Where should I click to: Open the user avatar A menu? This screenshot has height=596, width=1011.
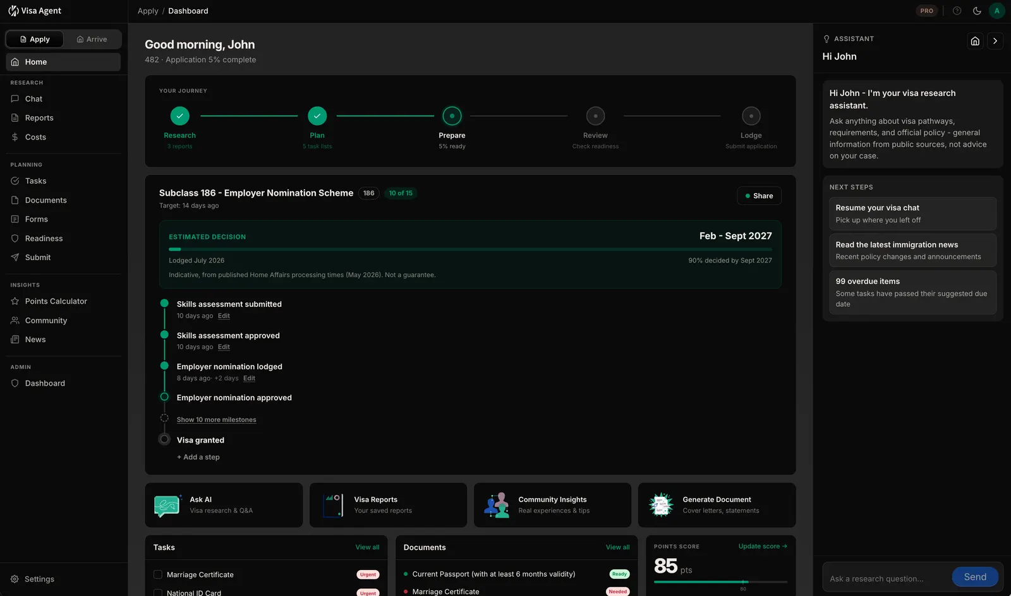click(997, 11)
